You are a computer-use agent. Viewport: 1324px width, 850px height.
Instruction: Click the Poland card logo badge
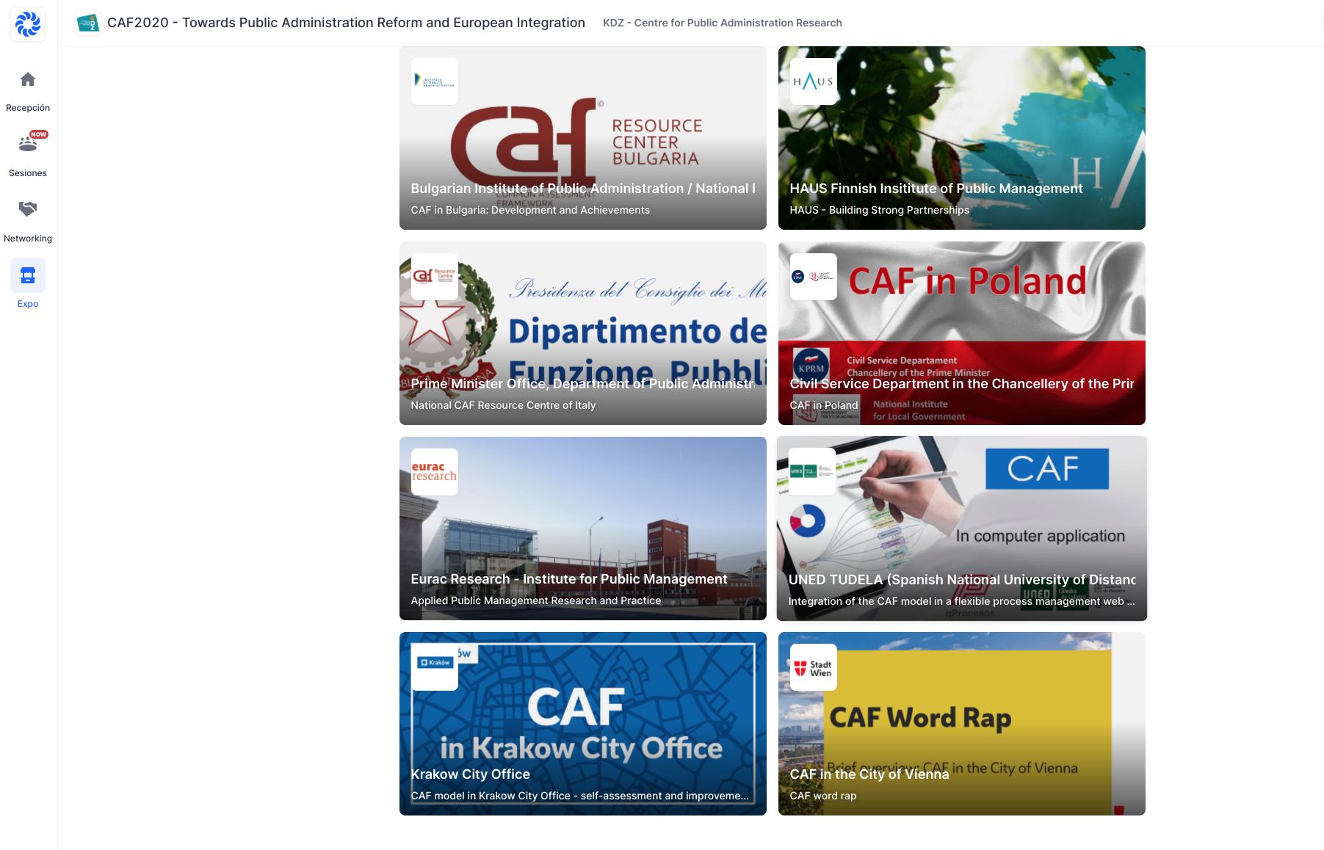coord(814,277)
